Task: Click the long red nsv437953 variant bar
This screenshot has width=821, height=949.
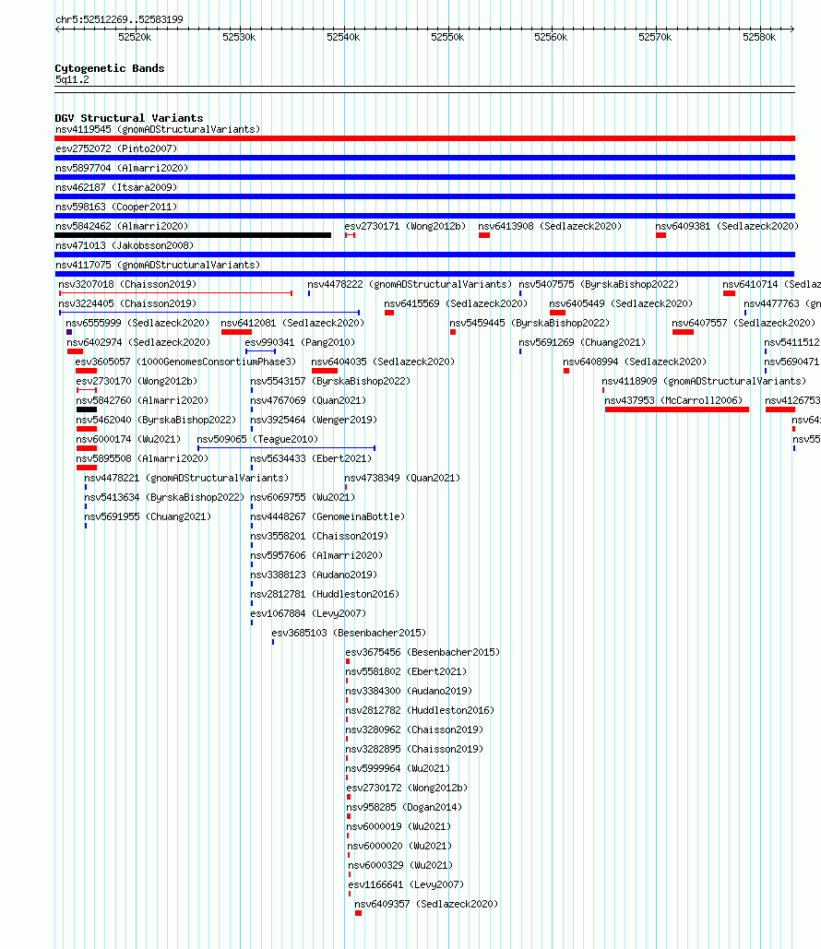Action: [x=677, y=409]
